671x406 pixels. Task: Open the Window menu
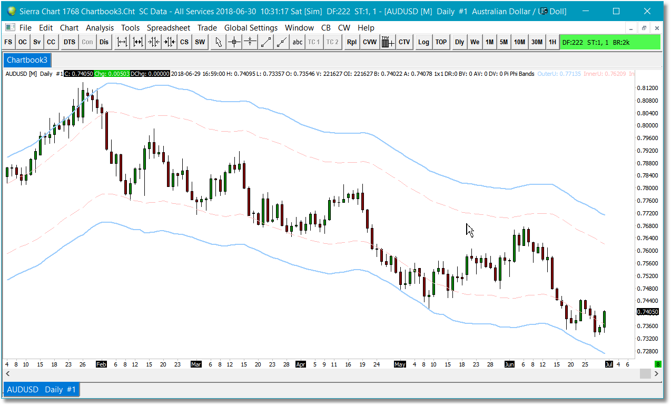click(299, 28)
